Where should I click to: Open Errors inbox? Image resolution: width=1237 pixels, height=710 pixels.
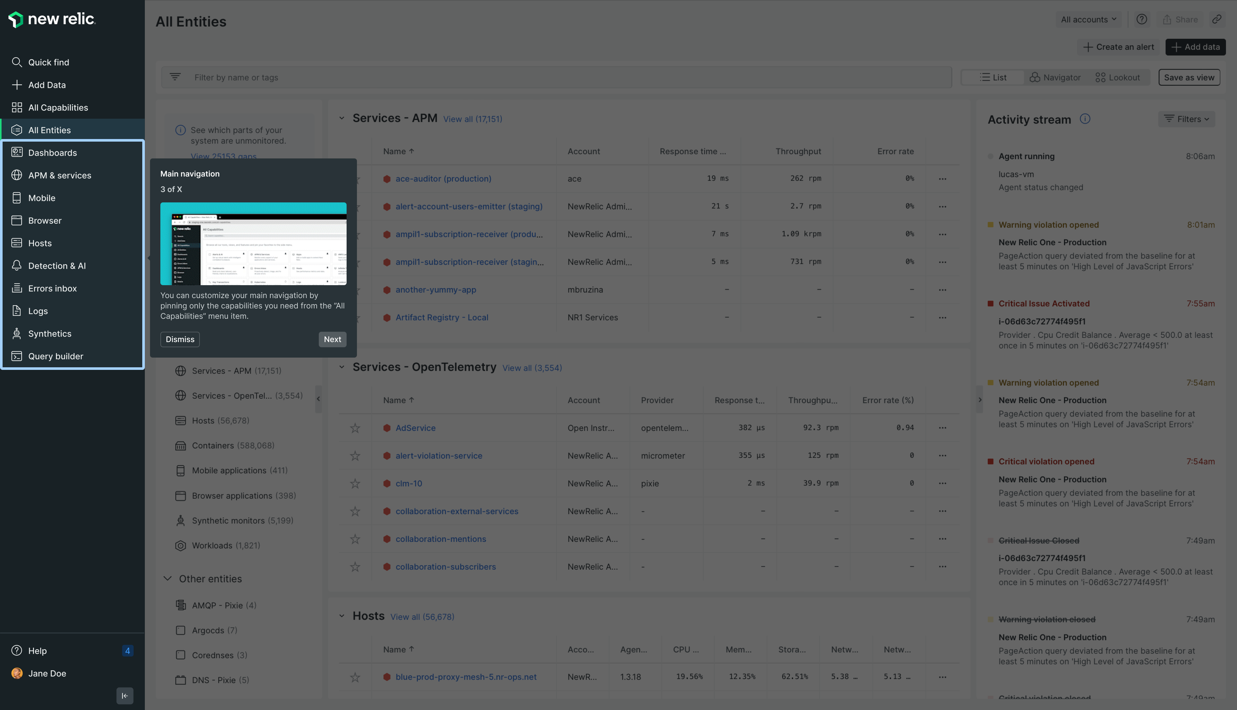[72, 288]
